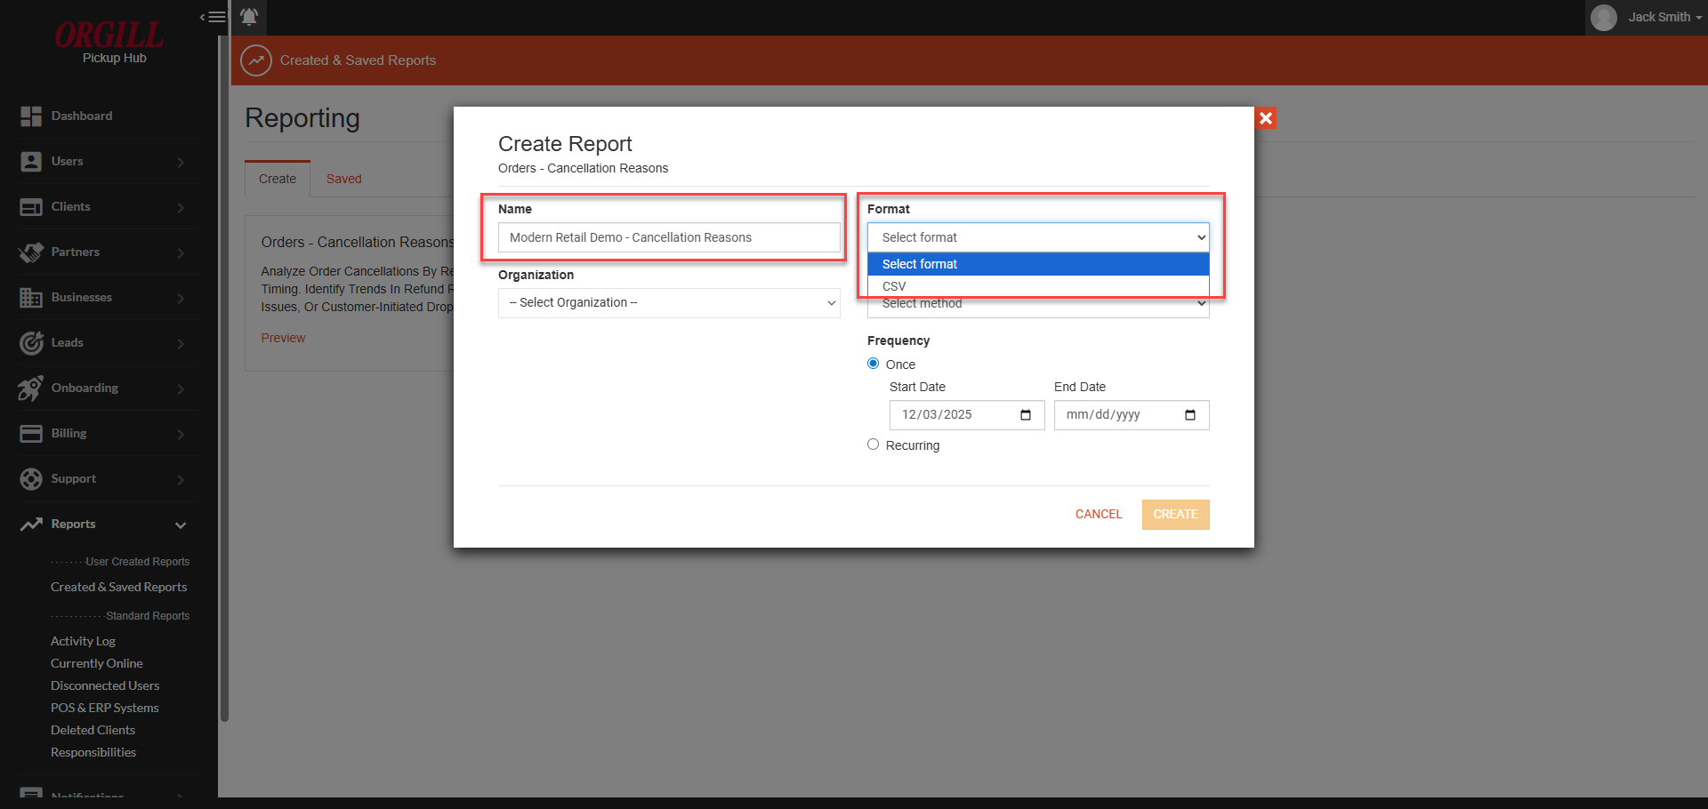Expand the Leads sidebar chevron
Image resolution: width=1708 pixels, height=809 pixels.
click(x=181, y=343)
